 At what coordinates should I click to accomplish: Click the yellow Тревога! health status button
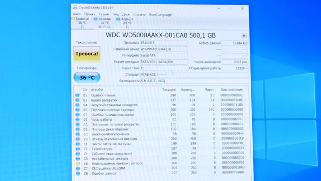pyautogui.click(x=87, y=54)
